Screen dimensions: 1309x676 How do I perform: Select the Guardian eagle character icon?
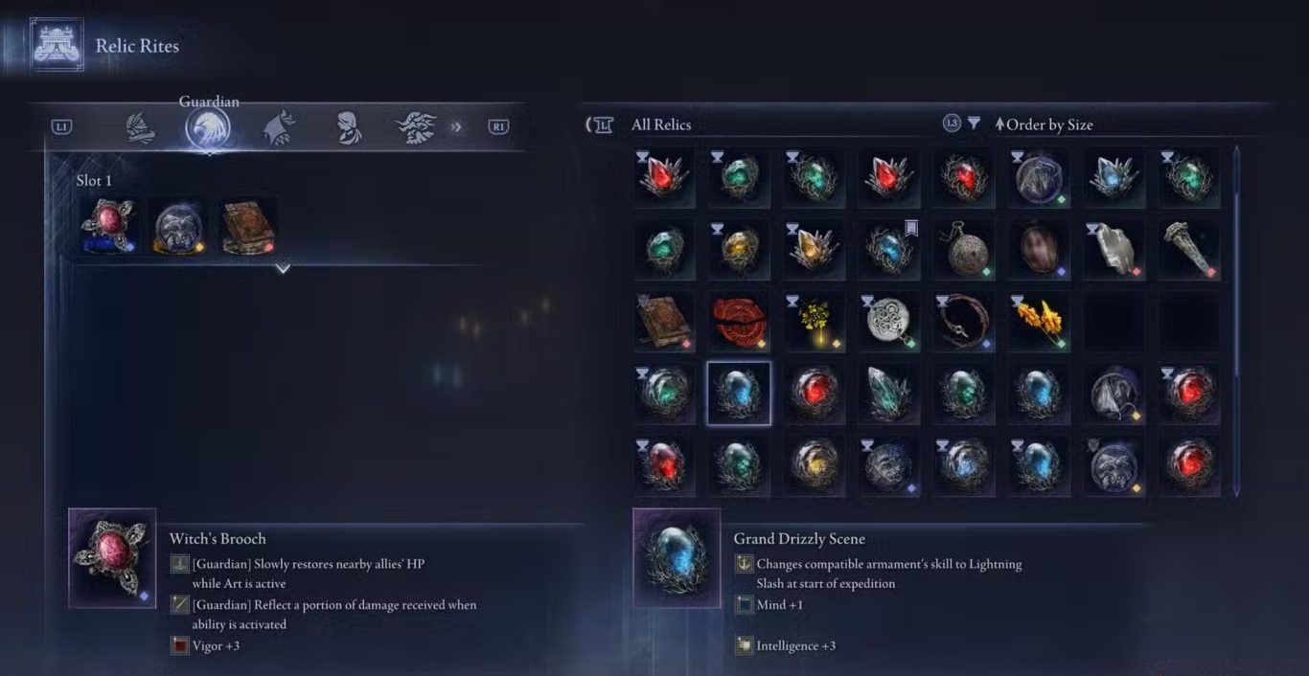tap(208, 127)
